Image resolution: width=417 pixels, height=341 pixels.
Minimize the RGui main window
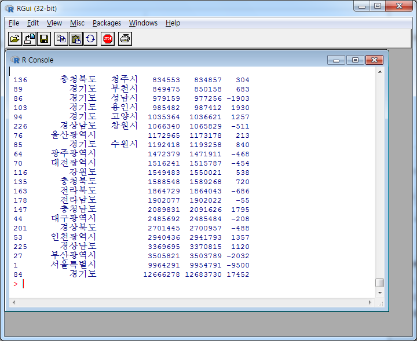[362, 6]
